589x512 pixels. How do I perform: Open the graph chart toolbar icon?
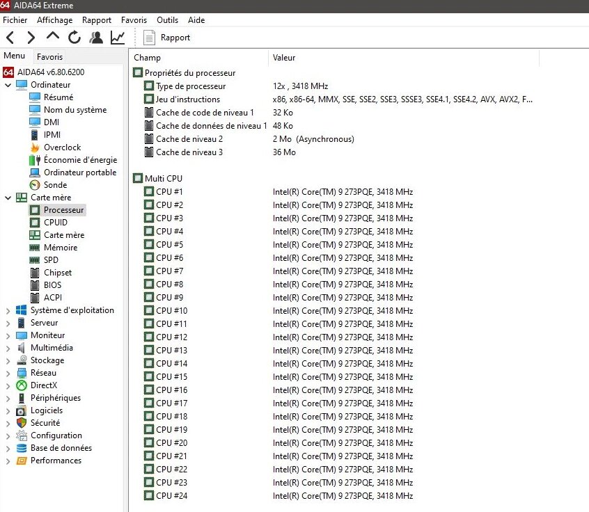point(118,37)
